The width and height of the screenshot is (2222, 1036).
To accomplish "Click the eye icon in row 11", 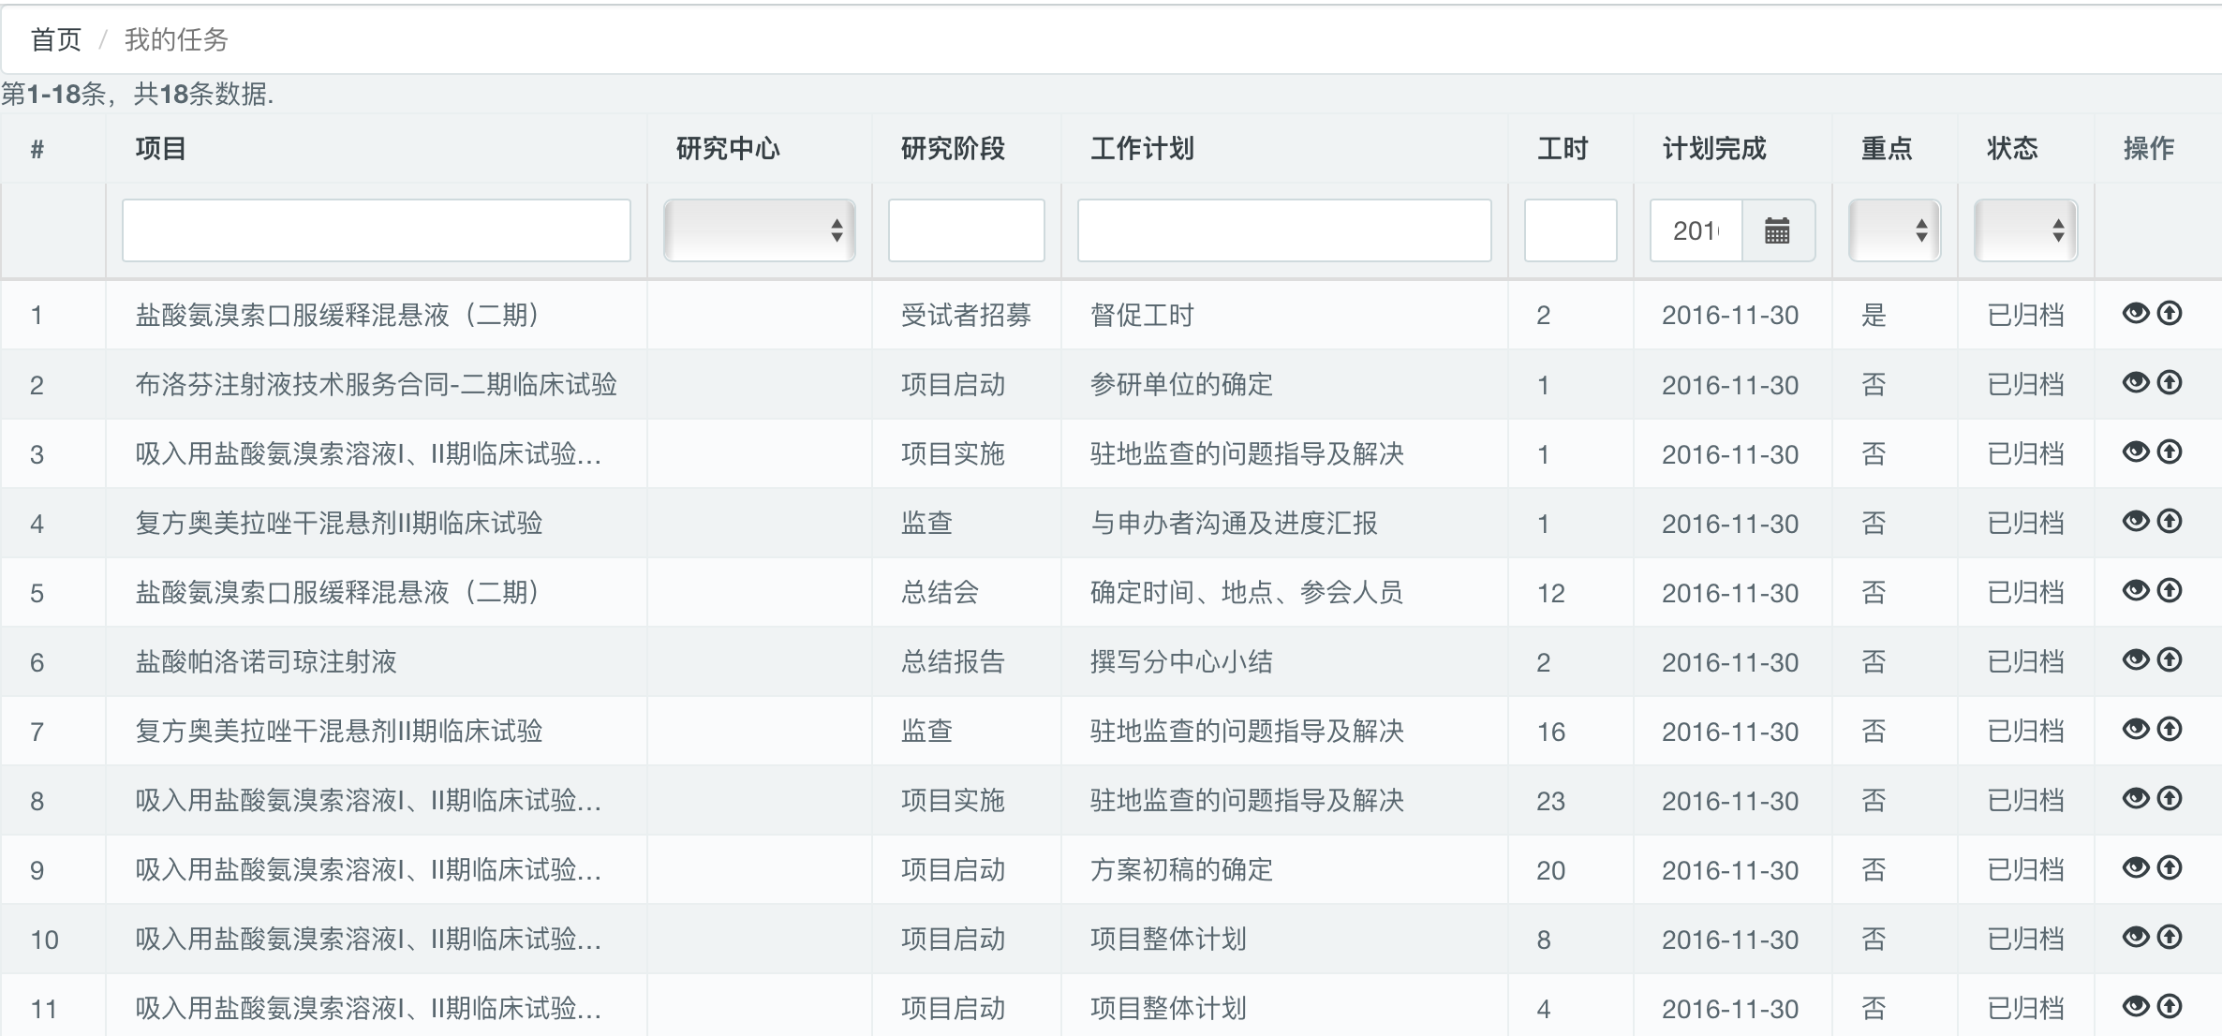I will (x=2135, y=1006).
